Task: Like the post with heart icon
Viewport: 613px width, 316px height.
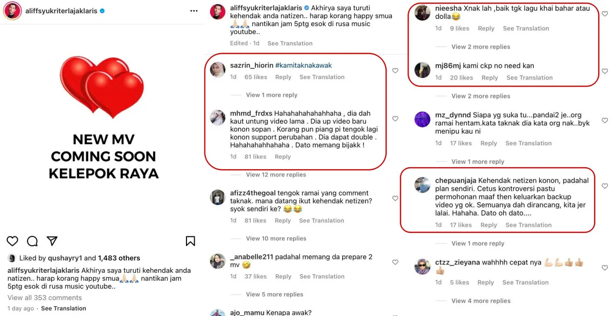Action: (x=12, y=241)
